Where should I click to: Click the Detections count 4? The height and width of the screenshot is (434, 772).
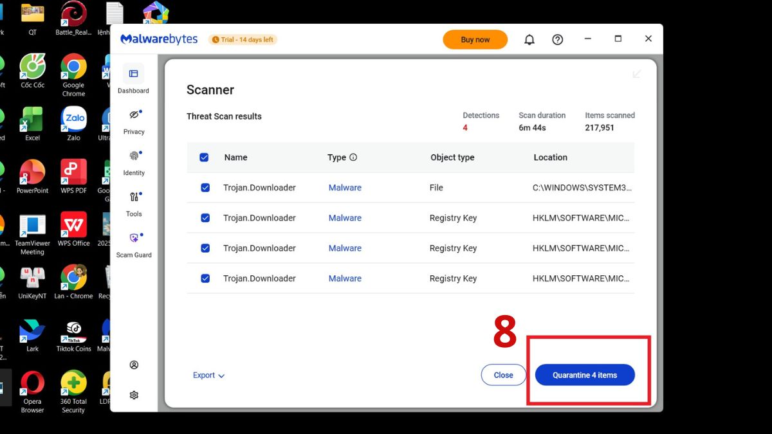click(465, 128)
